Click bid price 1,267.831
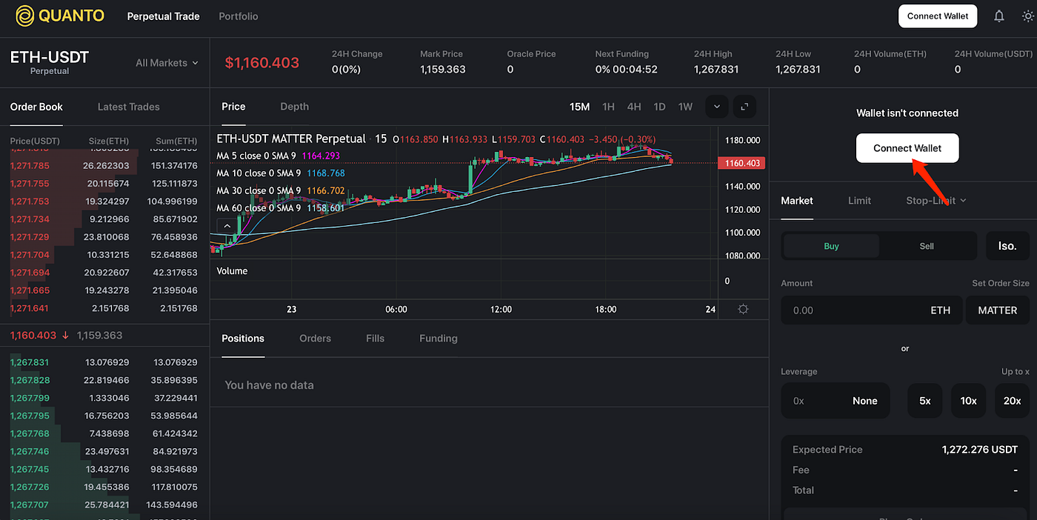Image resolution: width=1037 pixels, height=520 pixels. [x=30, y=362]
